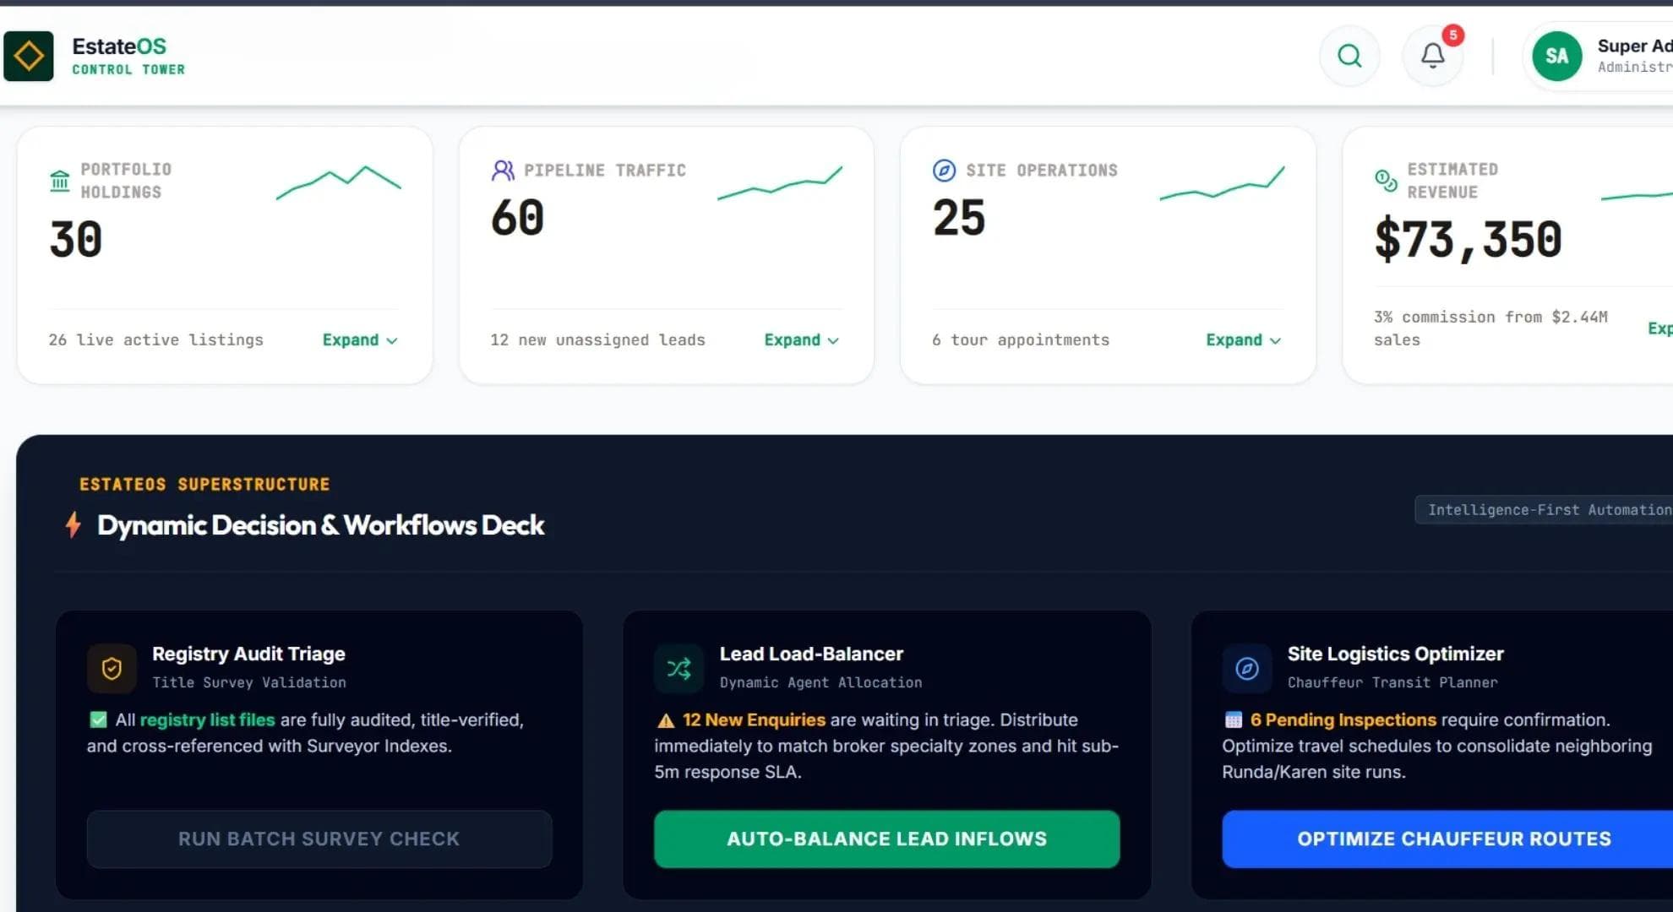Image resolution: width=1673 pixels, height=912 pixels.
Task: Click the Intelligence-First Automation badge
Action: click(x=1545, y=510)
